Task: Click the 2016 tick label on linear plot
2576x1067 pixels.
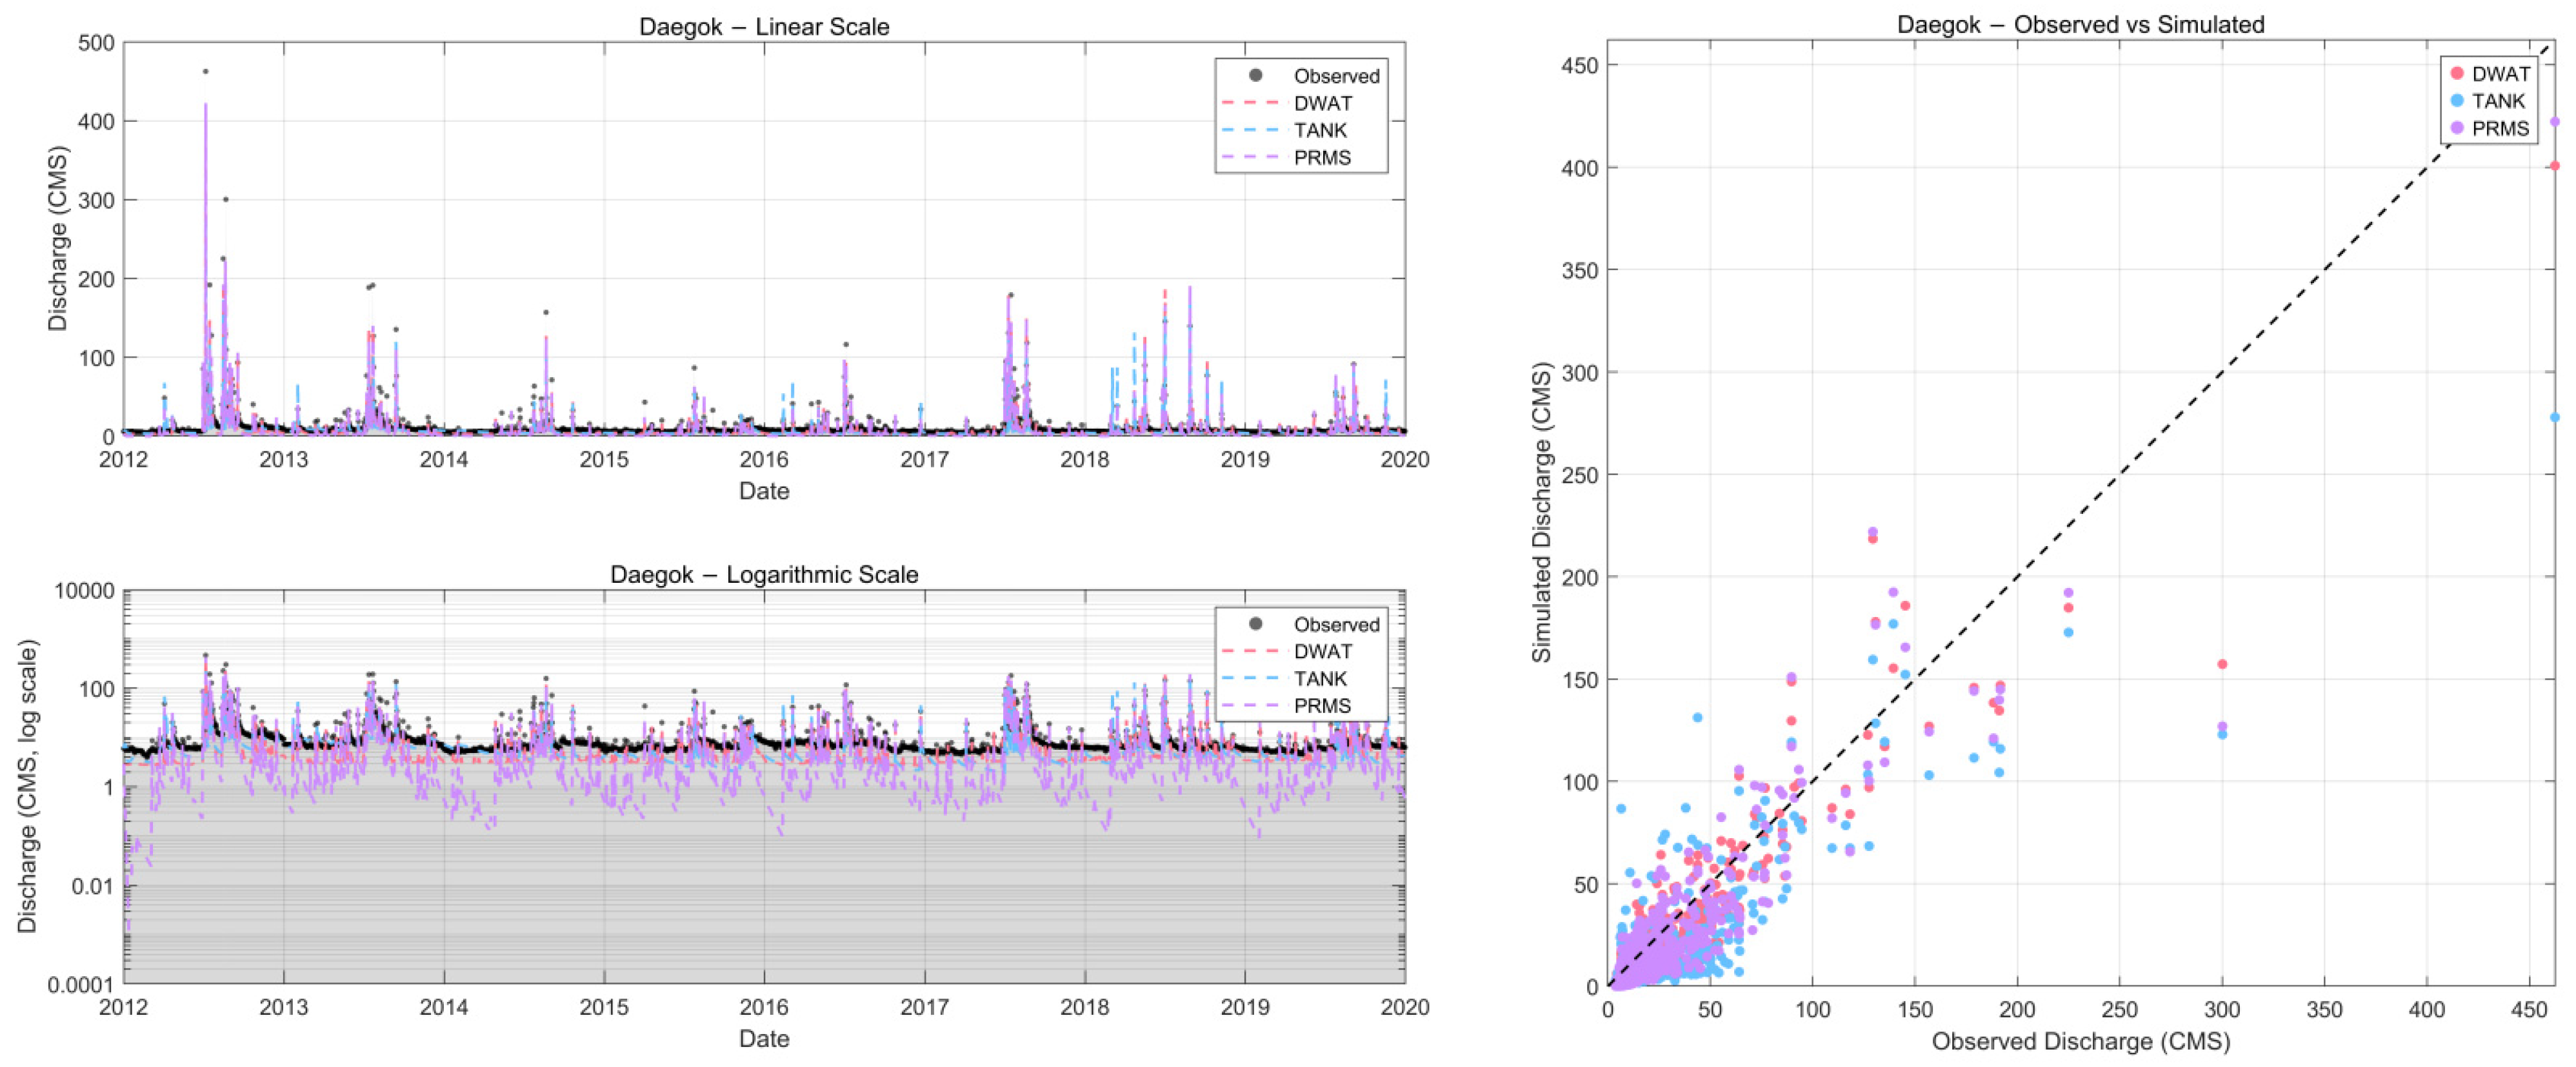Action: click(764, 460)
